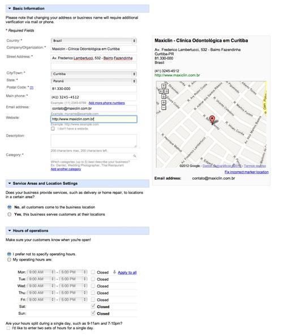
Task: Click the Main phone field
Action: point(94,97)
